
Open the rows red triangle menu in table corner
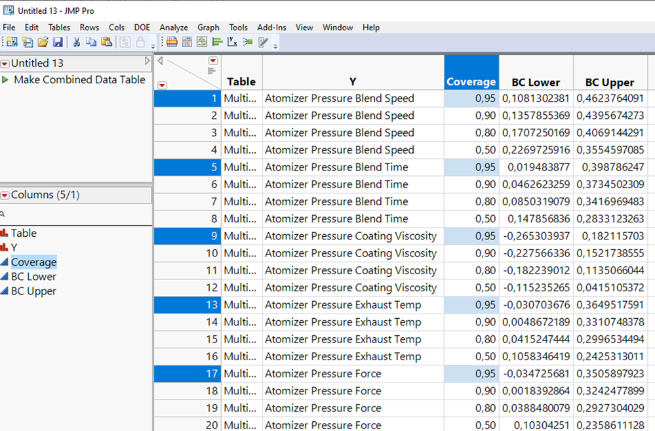(163, 85)
